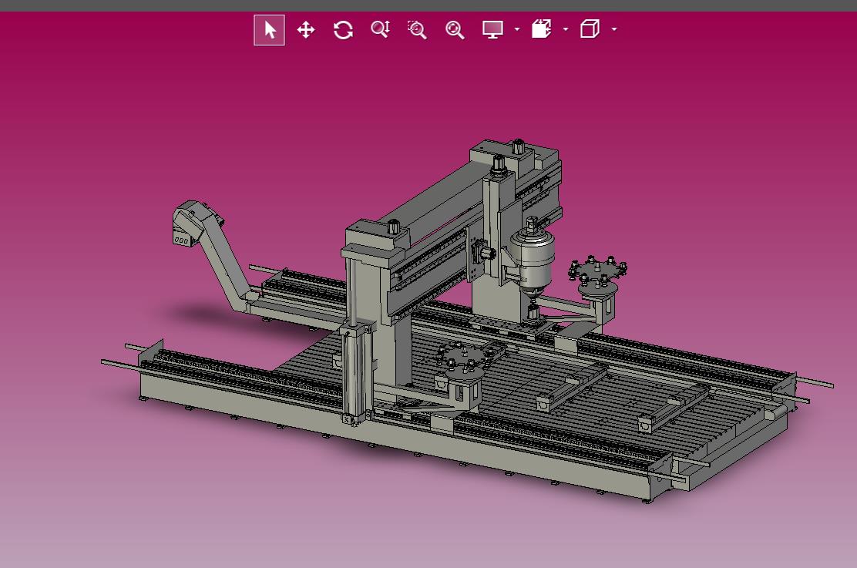The width and height of the screenshot is (857, 568).
Task: Click the Zoom to fit icon
Action: [455, 29]
